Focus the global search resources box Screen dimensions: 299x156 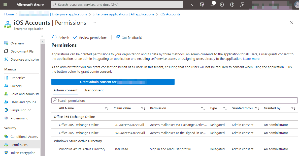(x=117, y=5)
